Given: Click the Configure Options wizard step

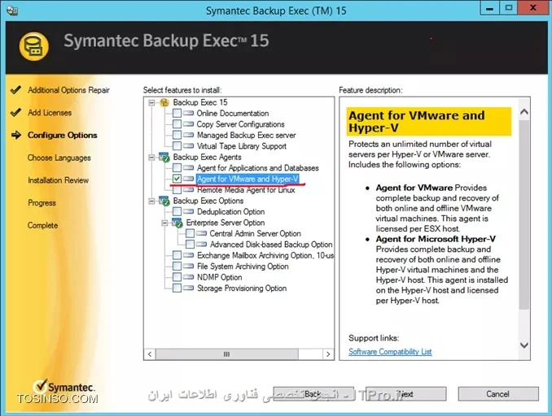Looking at the screenshot, I should point(63,135).
